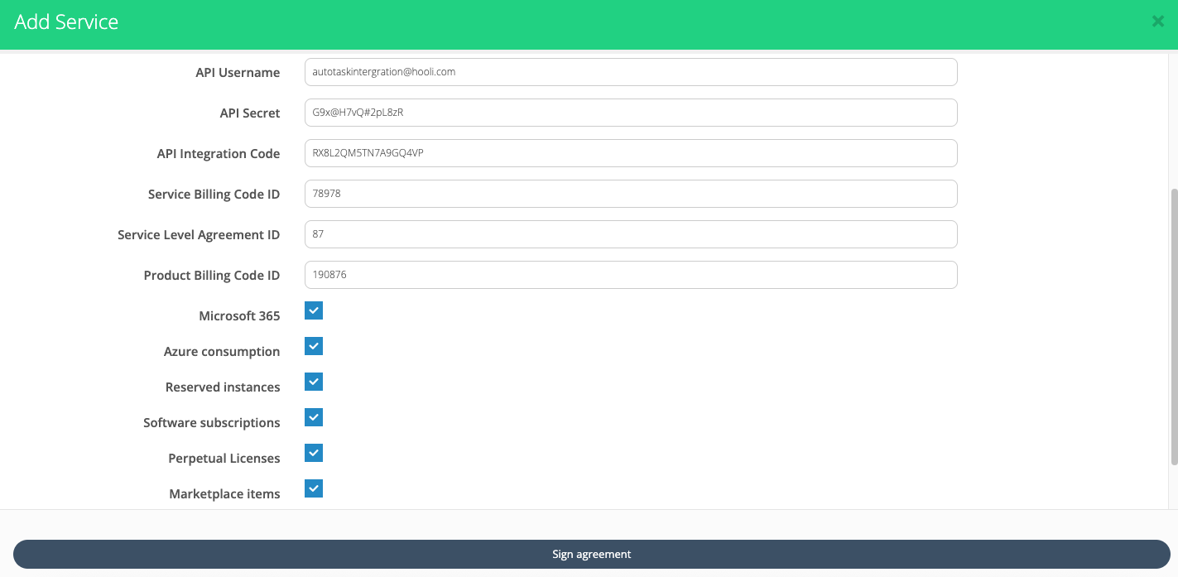Select the API Integration Code field
Image resolution: width=1178 pixels, height=577 pixels.
pyautogui.click(x=630, y=153)
